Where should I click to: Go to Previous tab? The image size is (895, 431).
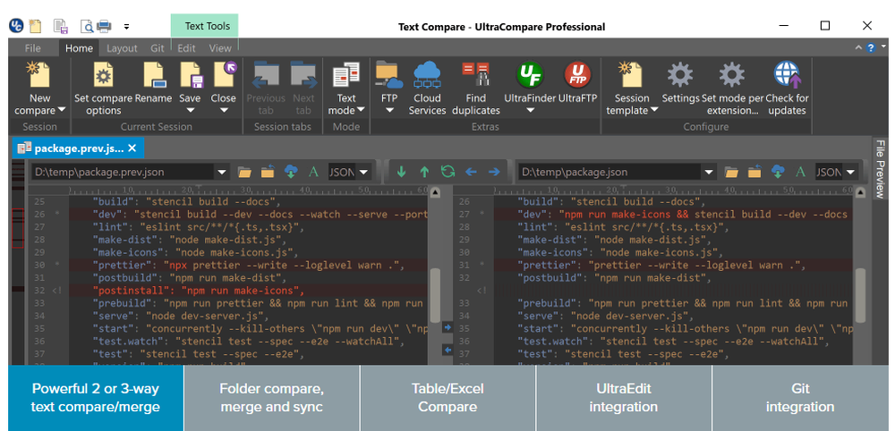266,89
